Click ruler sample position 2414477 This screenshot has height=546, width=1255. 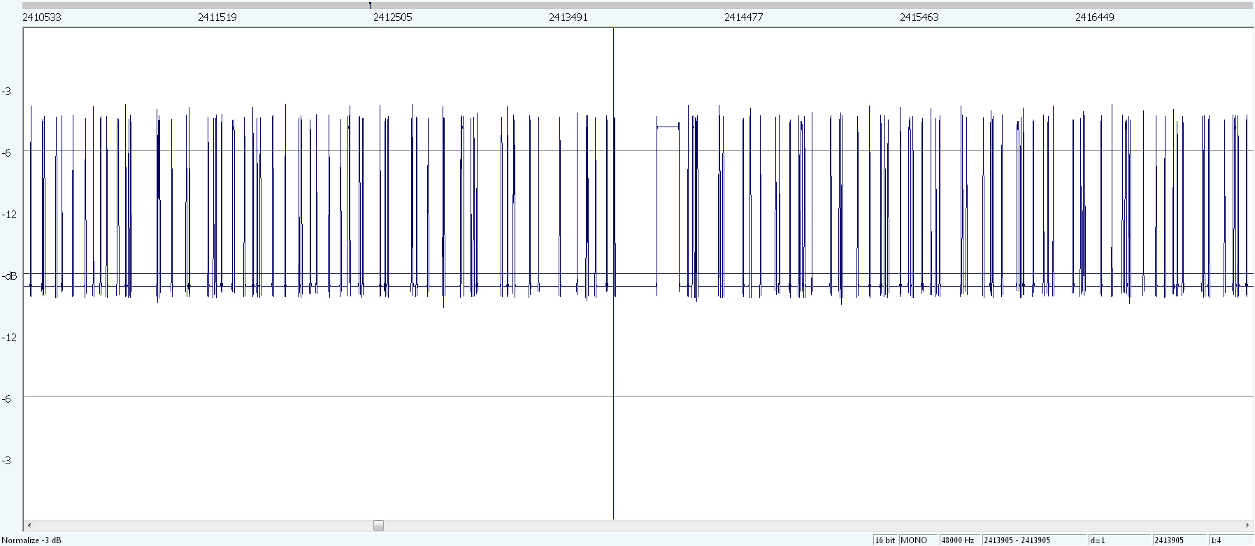[744, 17]
